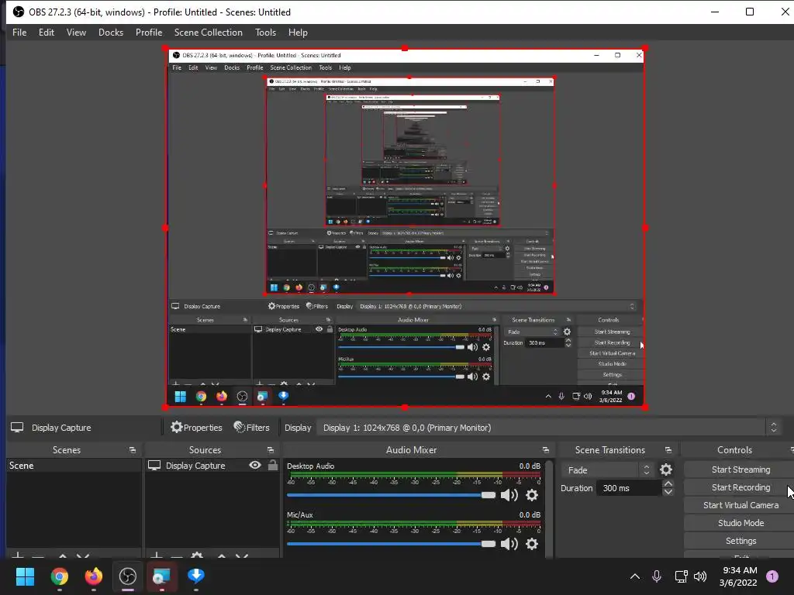This screenshot has width=794, height=595.
Task: Open the network tray icon
Action: (x=681, y=576)
